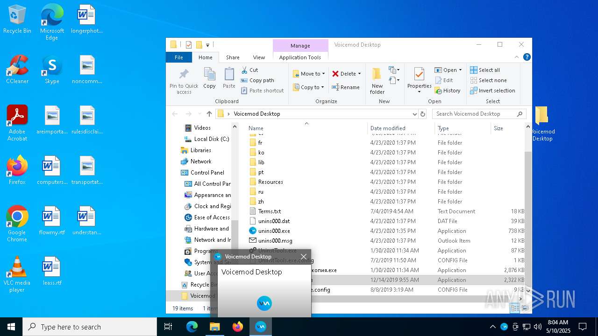Select unins000.msg Outlook item

point(386,241)
